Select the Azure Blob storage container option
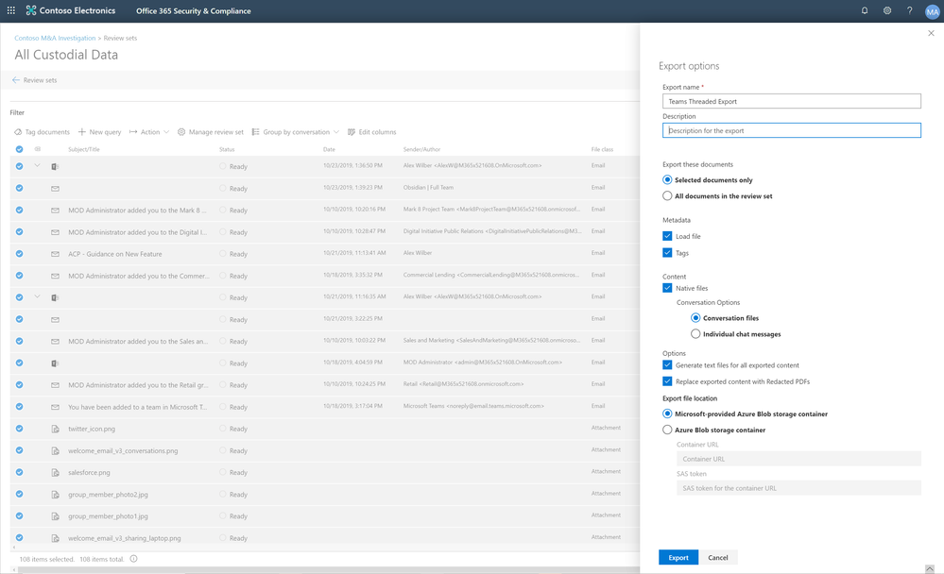 [667, 430]
